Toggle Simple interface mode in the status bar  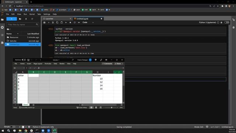click(13, 127)
